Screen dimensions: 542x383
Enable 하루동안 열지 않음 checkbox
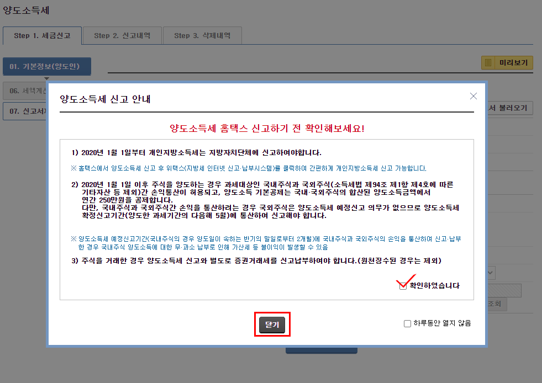click(x=407, y=323)
